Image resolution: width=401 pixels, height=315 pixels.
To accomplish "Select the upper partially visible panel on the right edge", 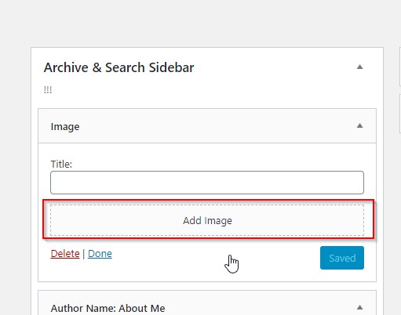I will coord(400,67).
